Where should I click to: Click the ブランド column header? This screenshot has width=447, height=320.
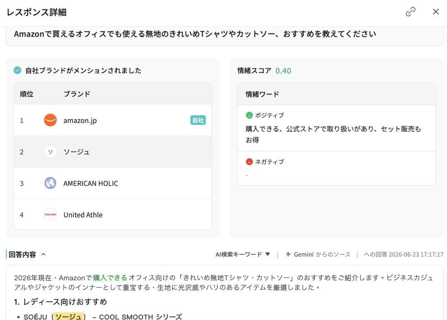[x=77, y=94]
